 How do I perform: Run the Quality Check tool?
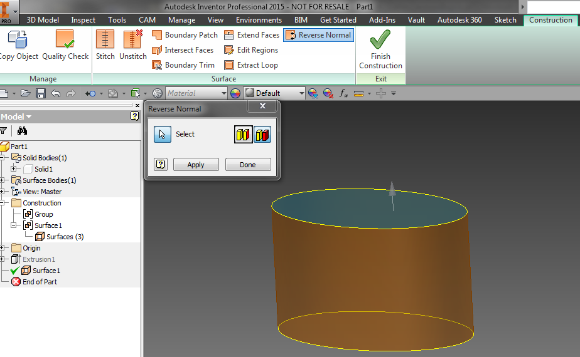click(x=65, y=45)
